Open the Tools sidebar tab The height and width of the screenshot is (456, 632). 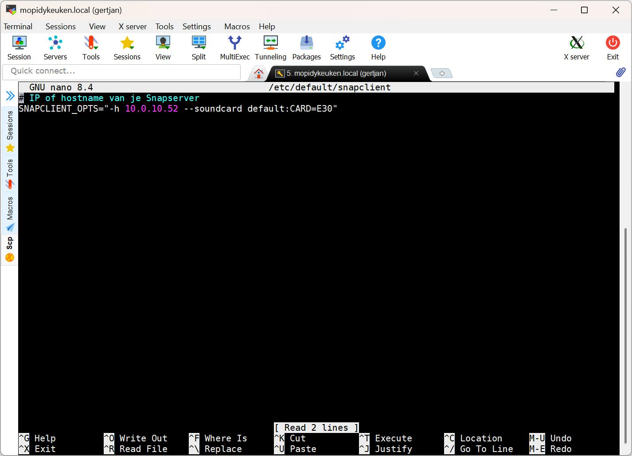point(10,174)
